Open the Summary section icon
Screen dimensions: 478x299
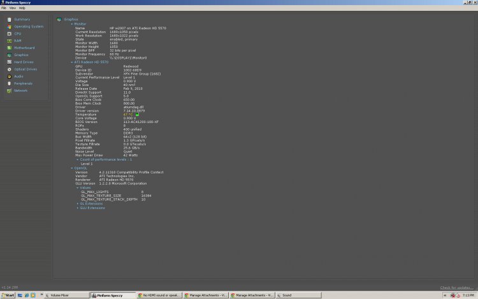[x=9, y=20]
